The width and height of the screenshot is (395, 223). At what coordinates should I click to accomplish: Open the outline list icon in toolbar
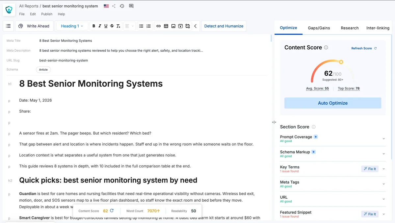[9, 26]
